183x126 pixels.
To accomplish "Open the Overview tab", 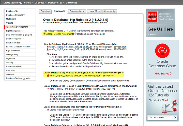I will point(45,11).
